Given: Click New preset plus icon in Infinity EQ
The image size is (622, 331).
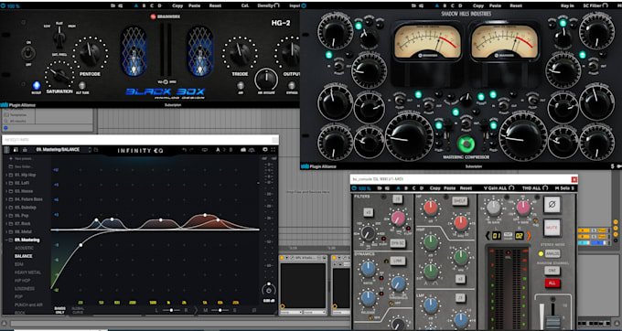Looking at the screenshot, I should coord(11,158).
